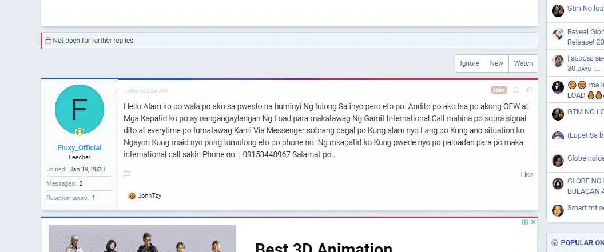Click the phone number 09153448967 in post
604x252 pixels.
tap(267, 155)
